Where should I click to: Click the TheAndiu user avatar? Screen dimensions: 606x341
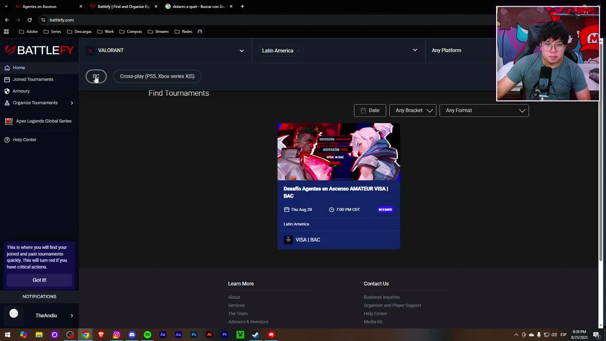tap(14, 314)
